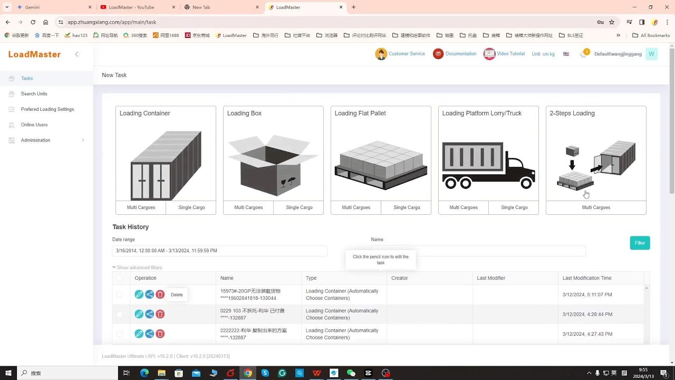The height and width of the screenshot is (380, 675).
Task: Open Prefered Loading Settings page
Action: 47,109
